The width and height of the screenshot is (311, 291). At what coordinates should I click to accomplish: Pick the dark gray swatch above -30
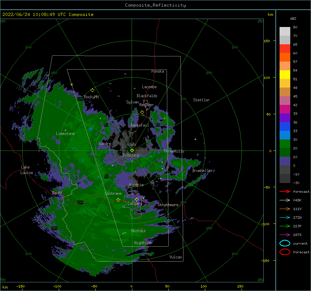click(x=285, y=179)
